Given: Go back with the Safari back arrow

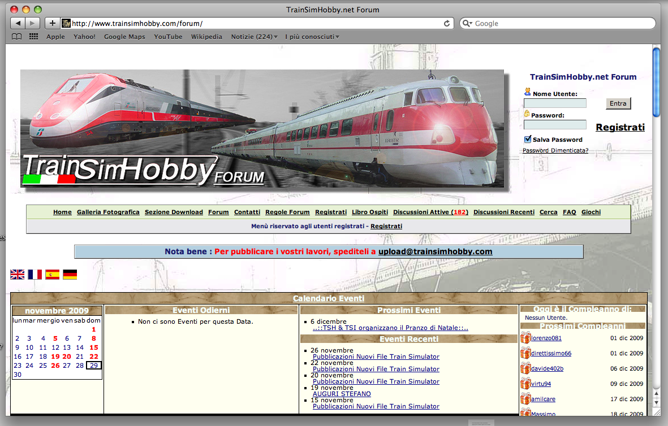Looking at the screenshot, I should click(18, 23).
